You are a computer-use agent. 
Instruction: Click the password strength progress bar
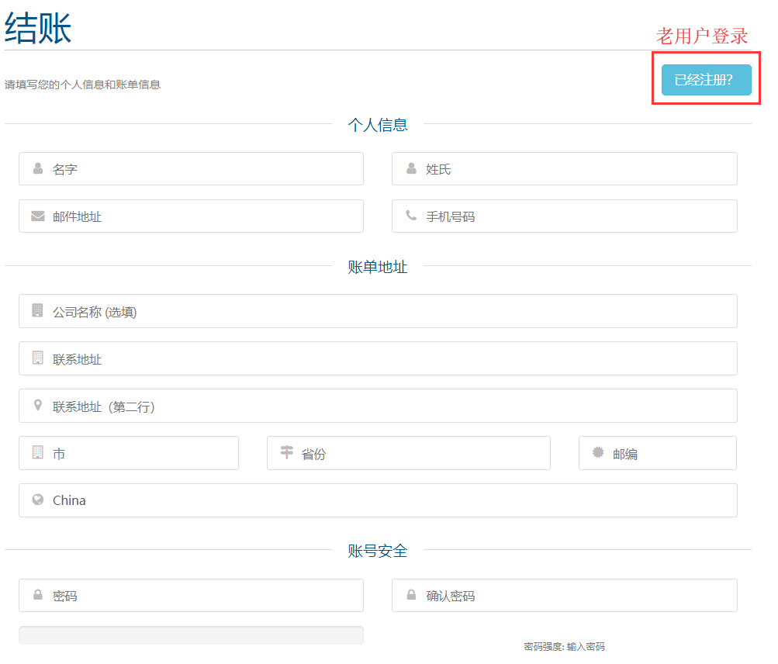click(191, 635)
